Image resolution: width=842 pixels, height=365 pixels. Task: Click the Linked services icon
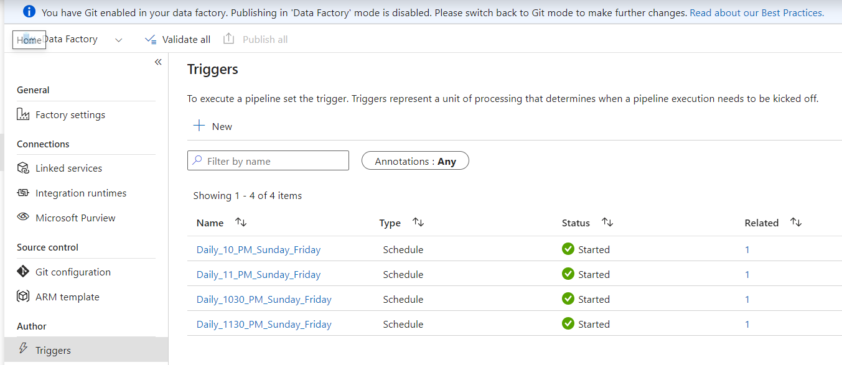coord(24,168)
